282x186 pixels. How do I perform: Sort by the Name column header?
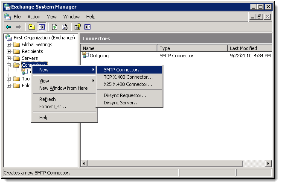click(x=119, y=48)
